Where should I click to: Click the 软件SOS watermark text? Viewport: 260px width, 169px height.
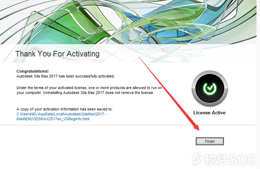point(230,159)
